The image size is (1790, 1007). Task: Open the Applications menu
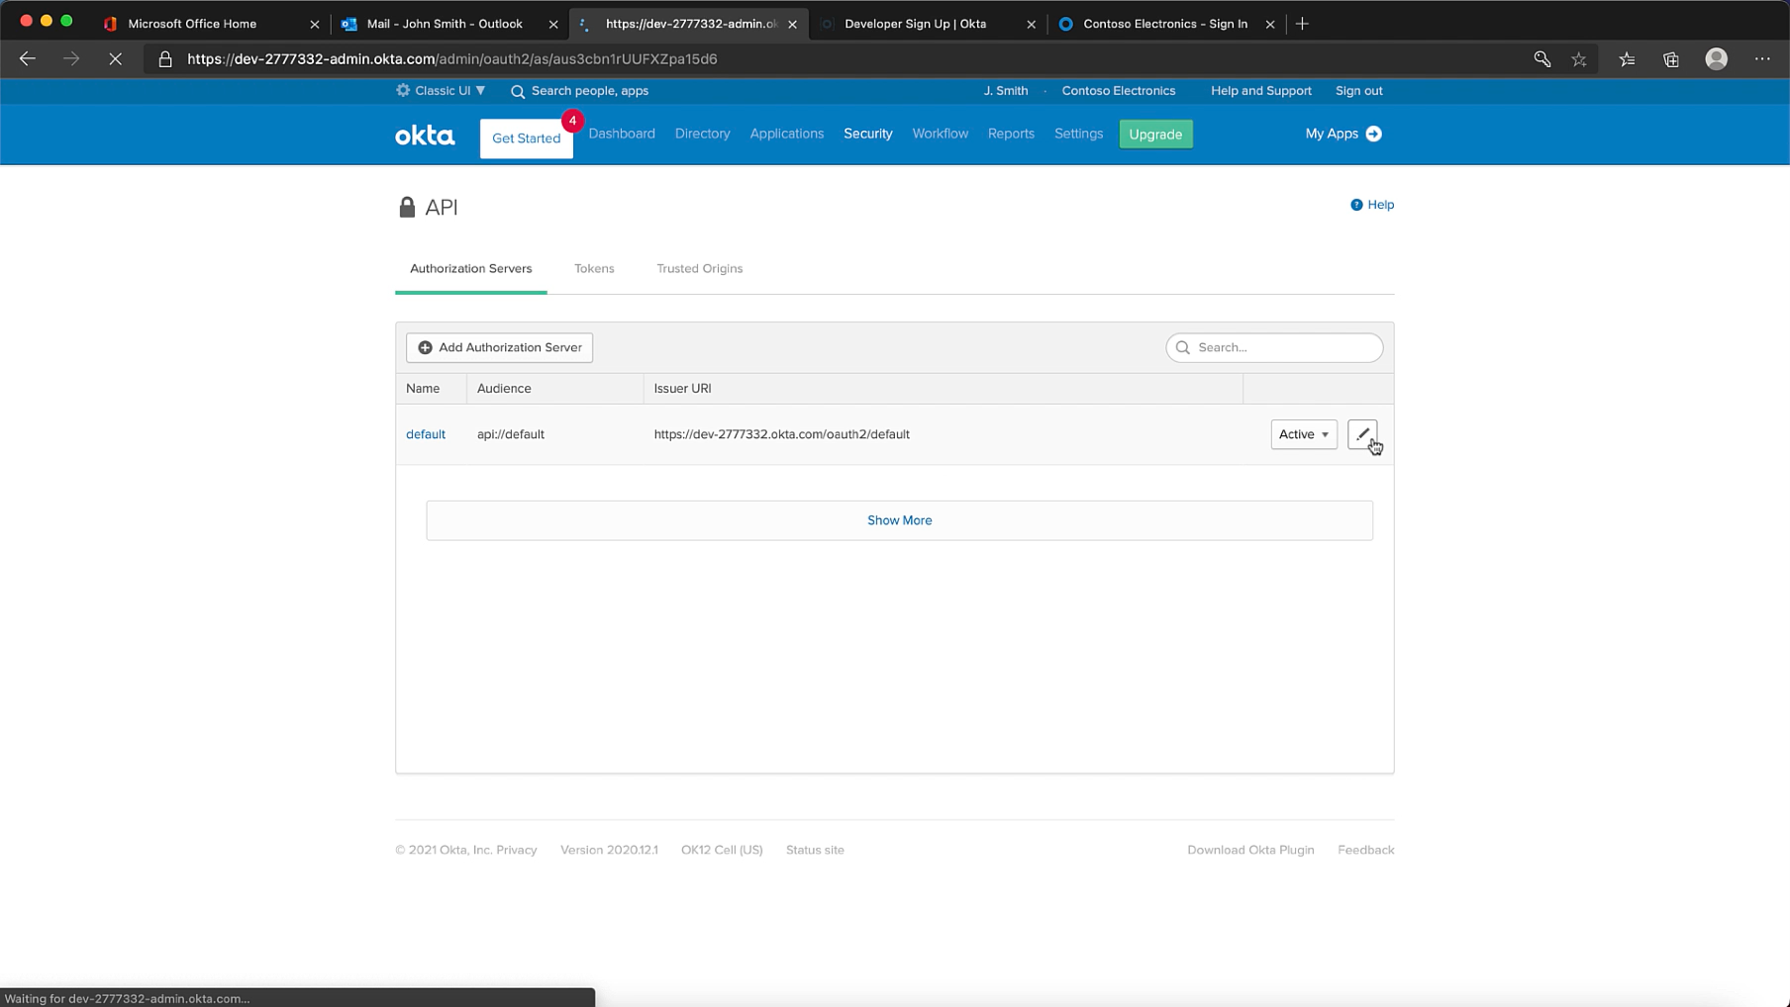point(787,134)
